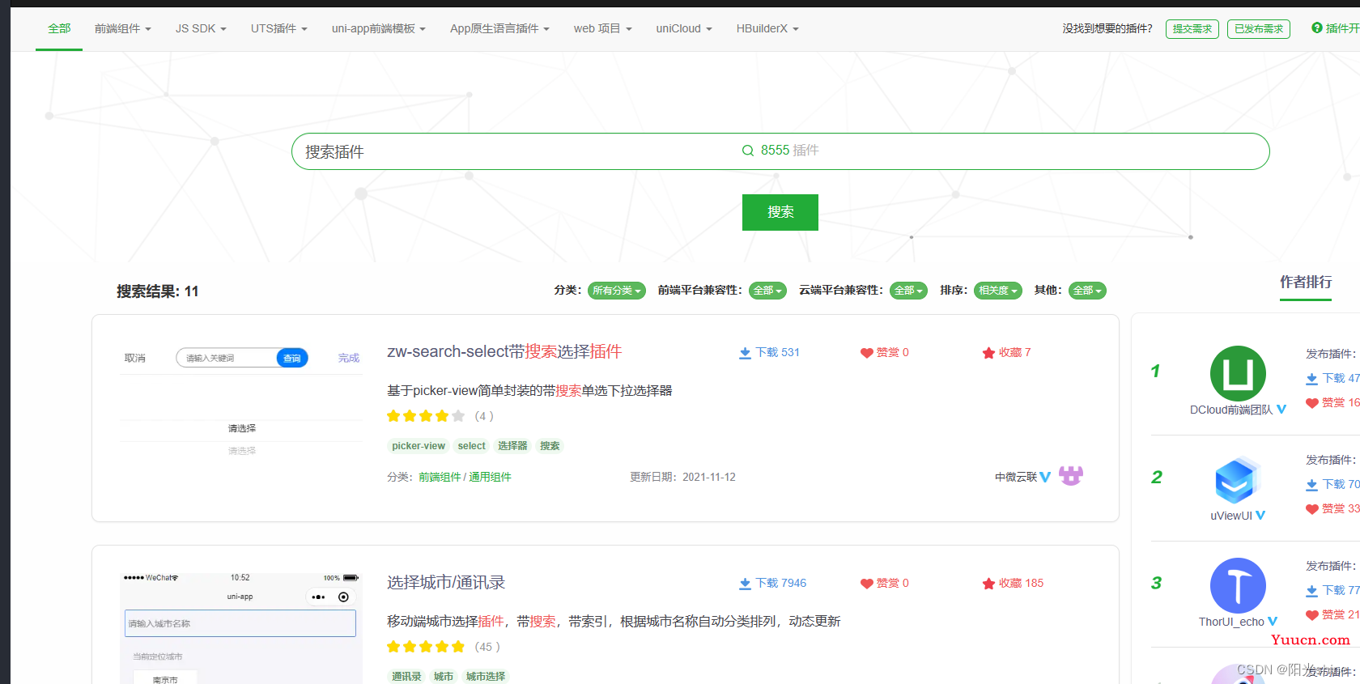The image size is (1360, 684).
Task: Select the 作者排行 tab
Action: 1305,283
